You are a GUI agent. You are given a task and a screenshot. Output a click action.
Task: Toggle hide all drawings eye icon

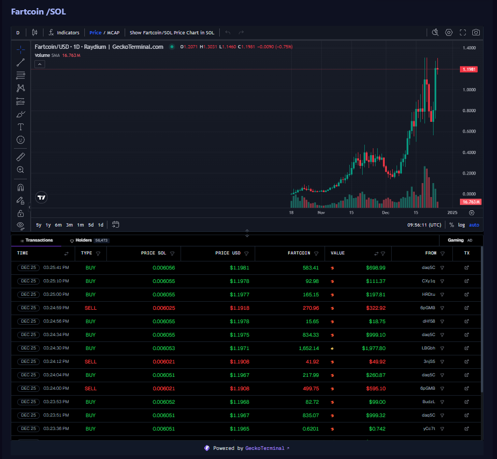[20, 226]
